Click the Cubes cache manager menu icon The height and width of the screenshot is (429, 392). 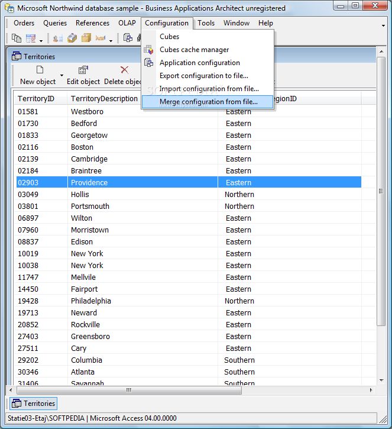[x=149, y=50]
